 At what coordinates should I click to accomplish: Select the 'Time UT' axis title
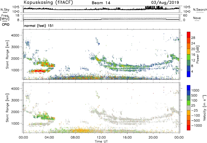pyautogui.click(x=101, y=141)
